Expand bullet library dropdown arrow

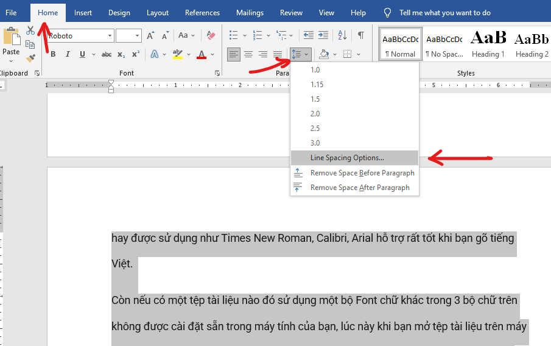point(245,35)
